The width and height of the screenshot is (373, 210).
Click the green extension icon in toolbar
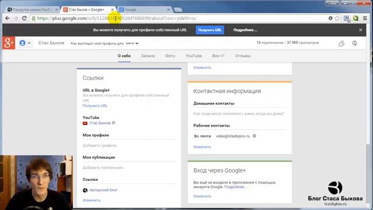(x=356, y=18)
